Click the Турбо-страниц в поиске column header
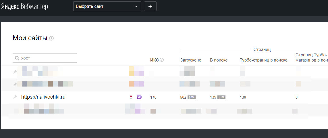328x138 pixels. [x=263, y=60]
